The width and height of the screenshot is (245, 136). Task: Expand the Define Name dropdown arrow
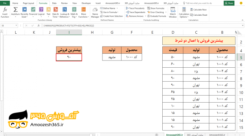(x=117, y=8)
